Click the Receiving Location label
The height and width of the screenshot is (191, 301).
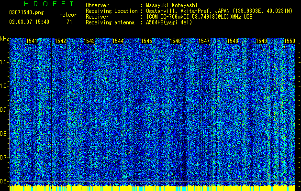111,11
